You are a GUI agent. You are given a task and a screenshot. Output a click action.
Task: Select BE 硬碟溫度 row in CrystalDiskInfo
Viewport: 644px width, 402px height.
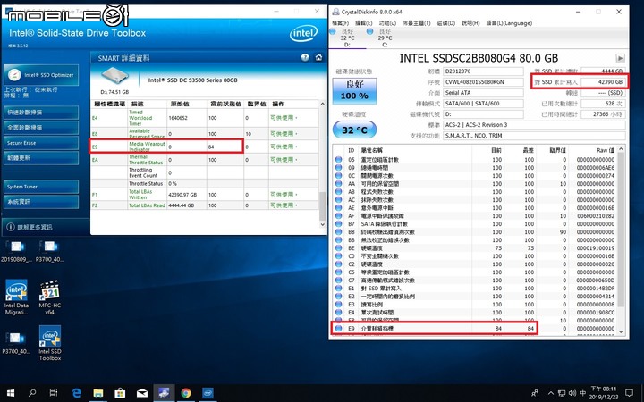(x=474, y=248)
